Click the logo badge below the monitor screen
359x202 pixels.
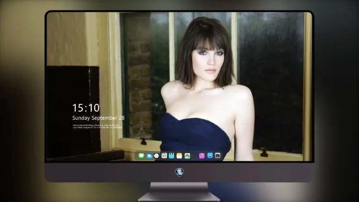pos(179,172)
